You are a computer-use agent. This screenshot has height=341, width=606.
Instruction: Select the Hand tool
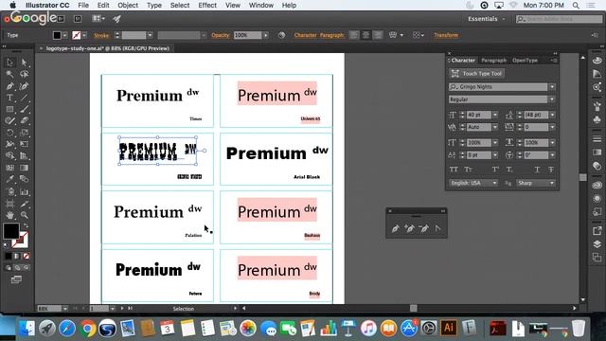tap(10, 215)
